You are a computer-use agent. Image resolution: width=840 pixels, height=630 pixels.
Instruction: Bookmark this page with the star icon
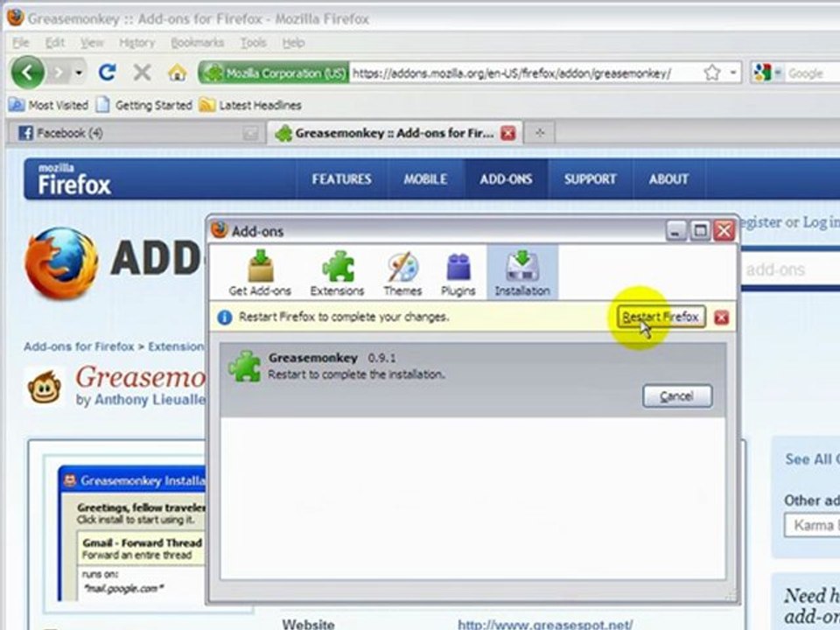(711, 73)
